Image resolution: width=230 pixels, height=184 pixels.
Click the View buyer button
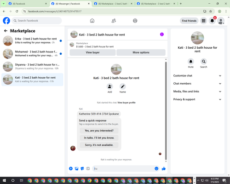pyautogui.click(x=92, y=52)
